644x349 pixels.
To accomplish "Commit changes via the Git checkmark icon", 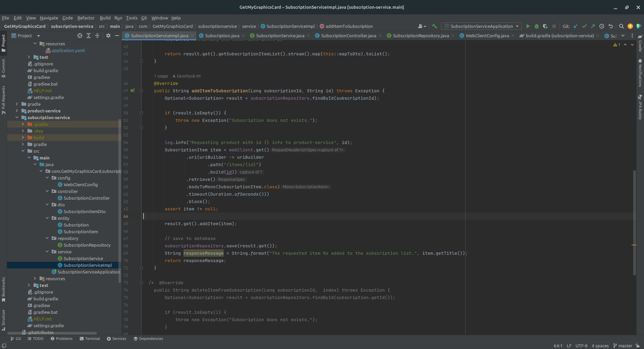I will (584, 26).
